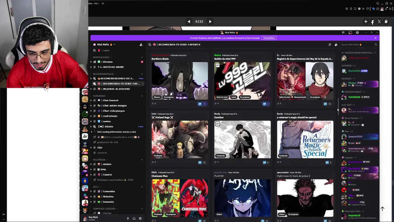
Task: Open the Directos channel
Action: (x=118, y=62)
